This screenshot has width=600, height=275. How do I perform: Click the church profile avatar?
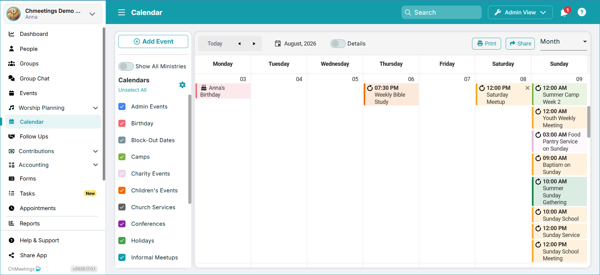14,14
